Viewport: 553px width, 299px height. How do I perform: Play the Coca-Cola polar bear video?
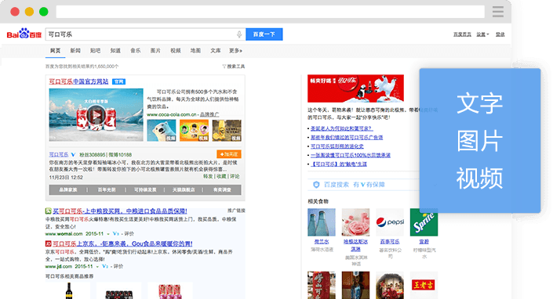point(96,115)
